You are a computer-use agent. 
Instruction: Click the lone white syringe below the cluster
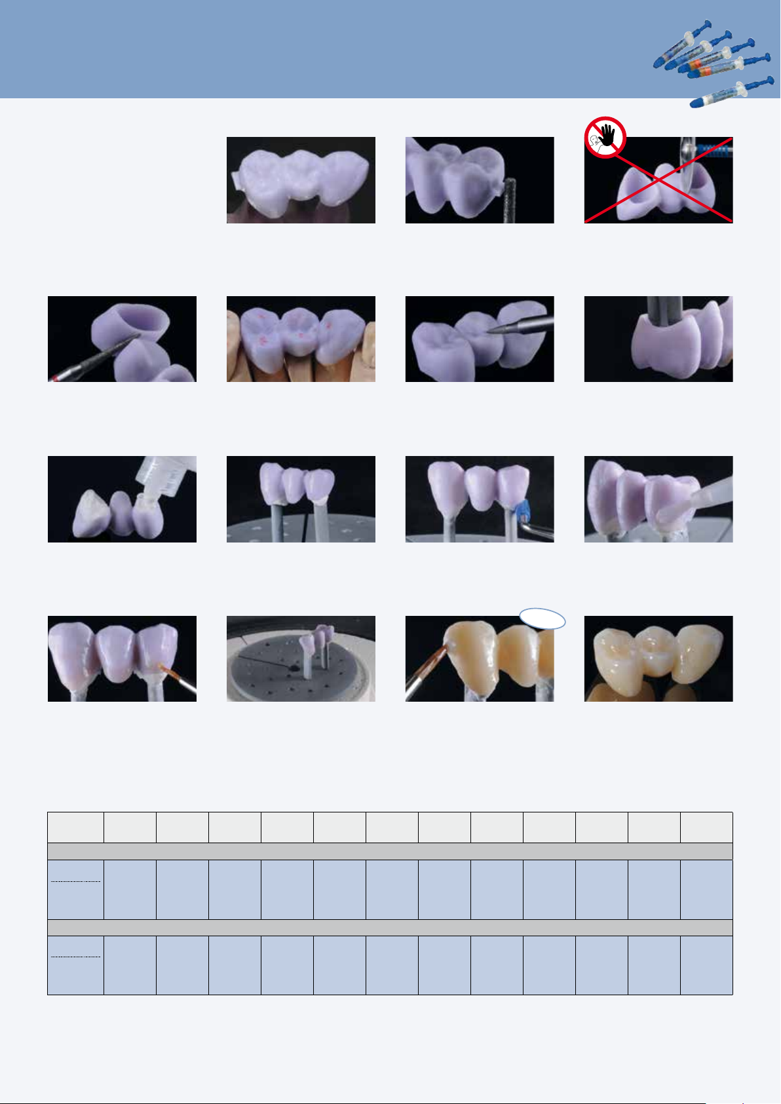click(x=731, y=92)
